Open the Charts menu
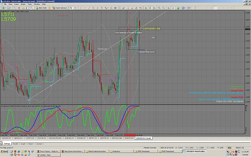This screenshot has height=157, width=251. [23, 4]
